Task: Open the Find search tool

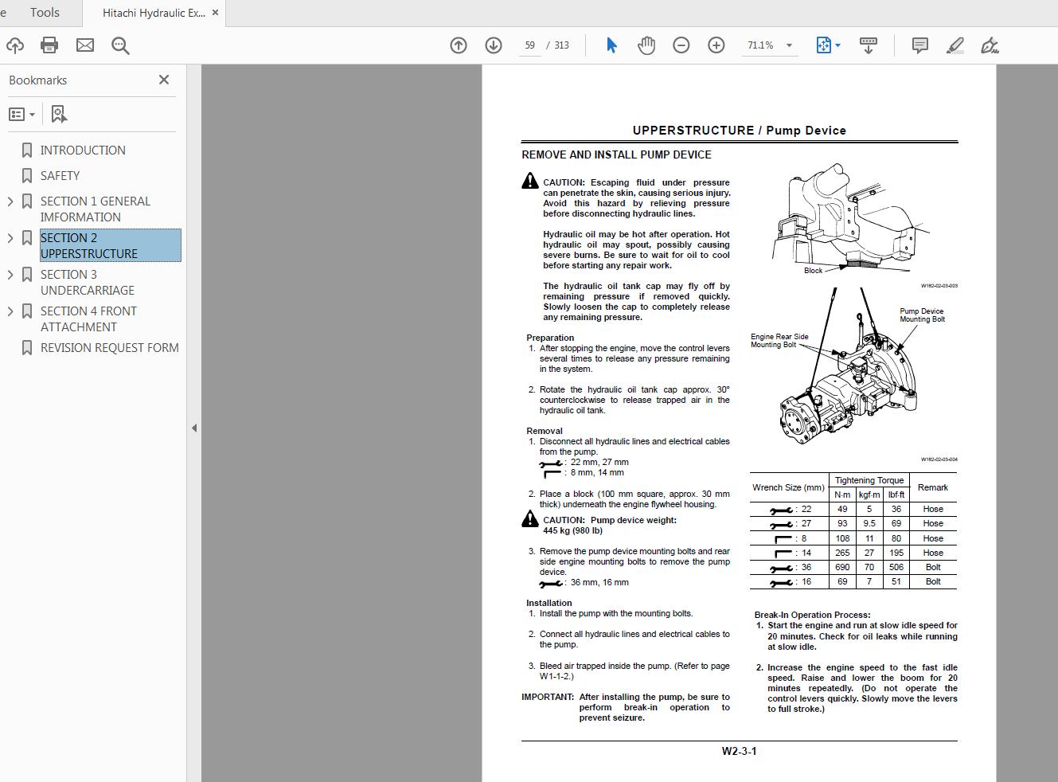Action: tap(120, 45)
